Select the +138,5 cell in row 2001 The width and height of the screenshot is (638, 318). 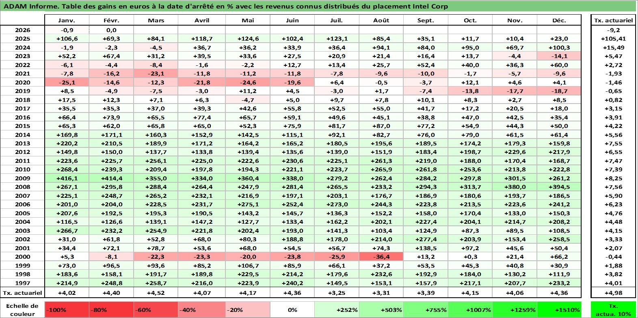[x=426, y=248]
